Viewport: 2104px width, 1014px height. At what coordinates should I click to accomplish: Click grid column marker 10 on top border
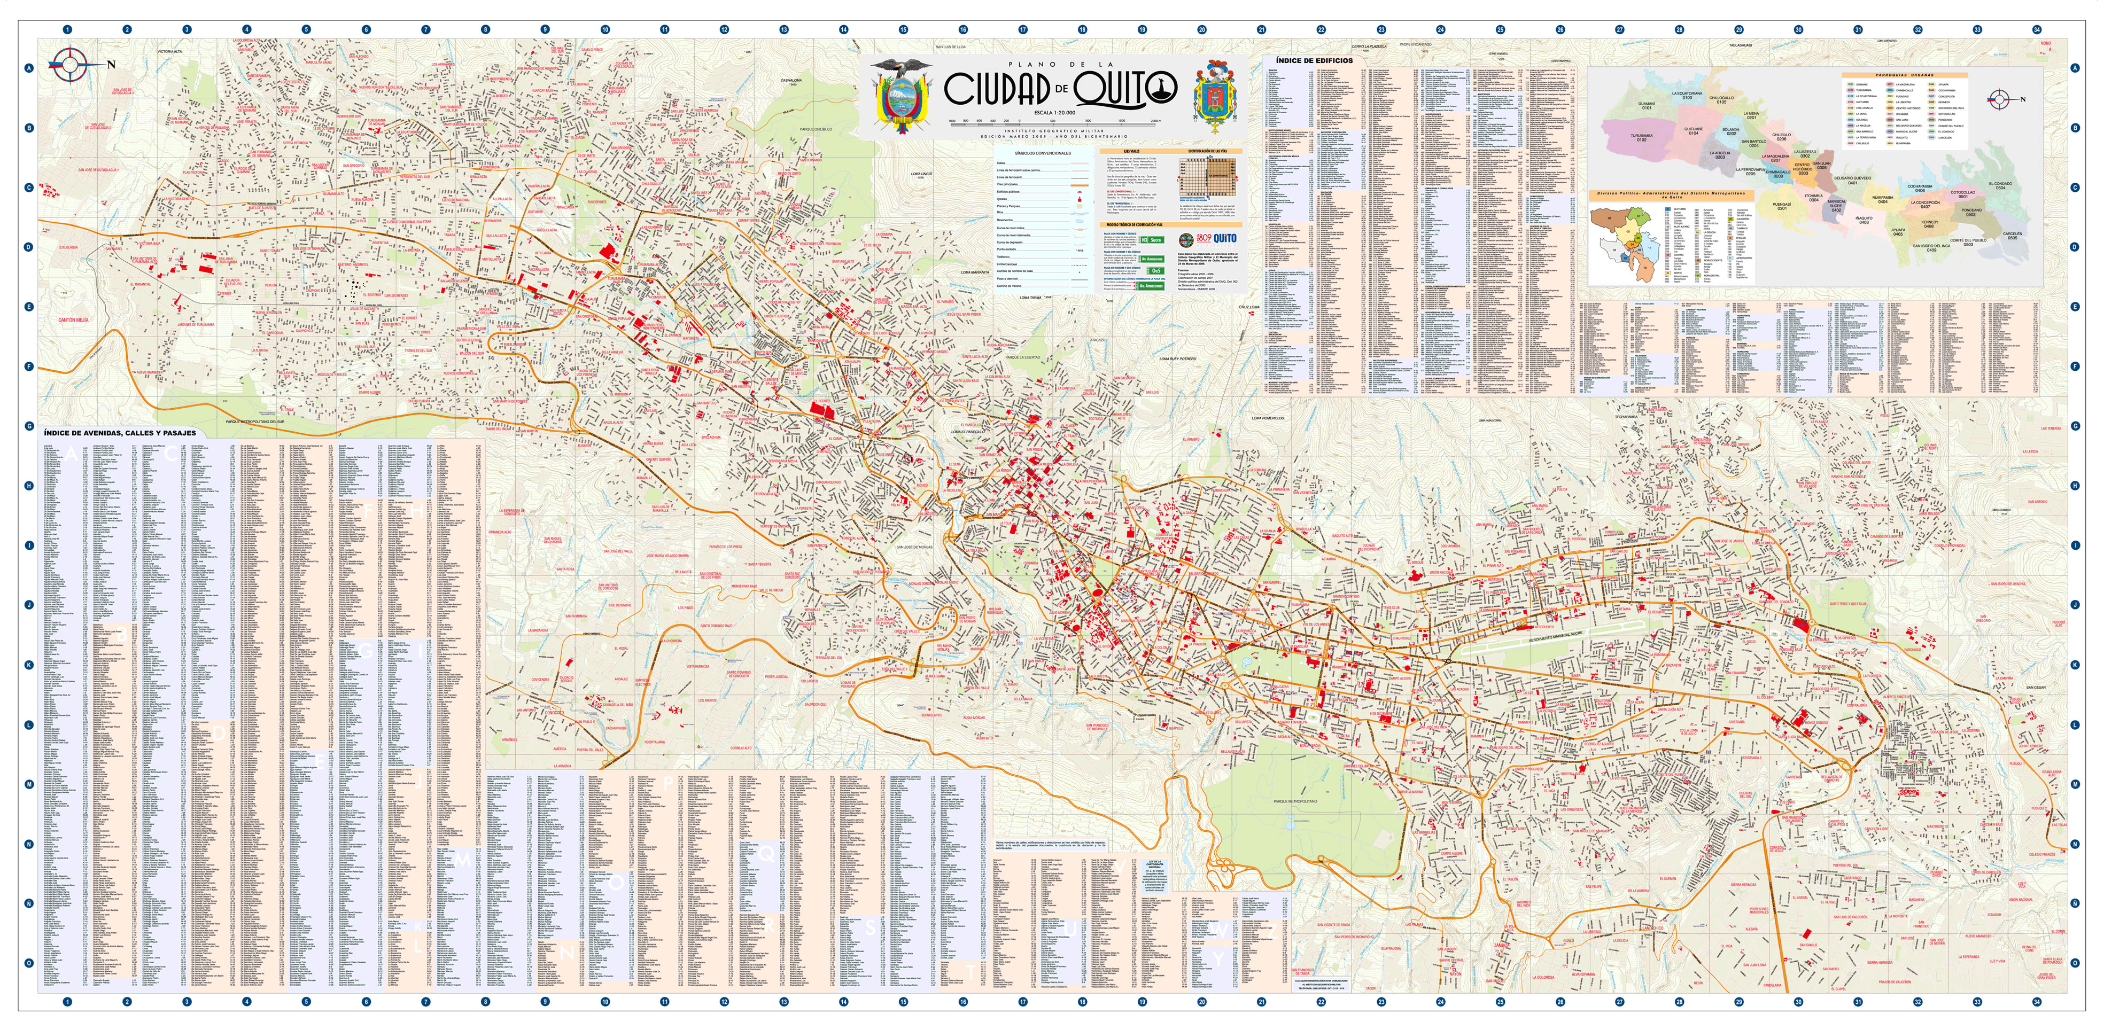pyautogui.click(x=605, y=29)
